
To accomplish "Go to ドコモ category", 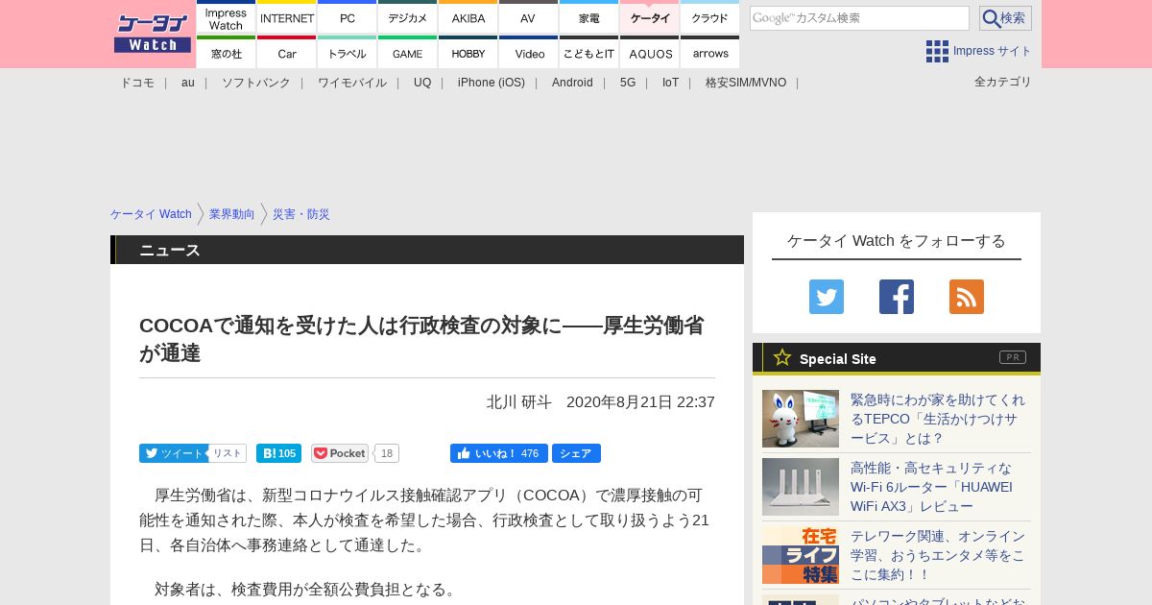I will point(137,83).
